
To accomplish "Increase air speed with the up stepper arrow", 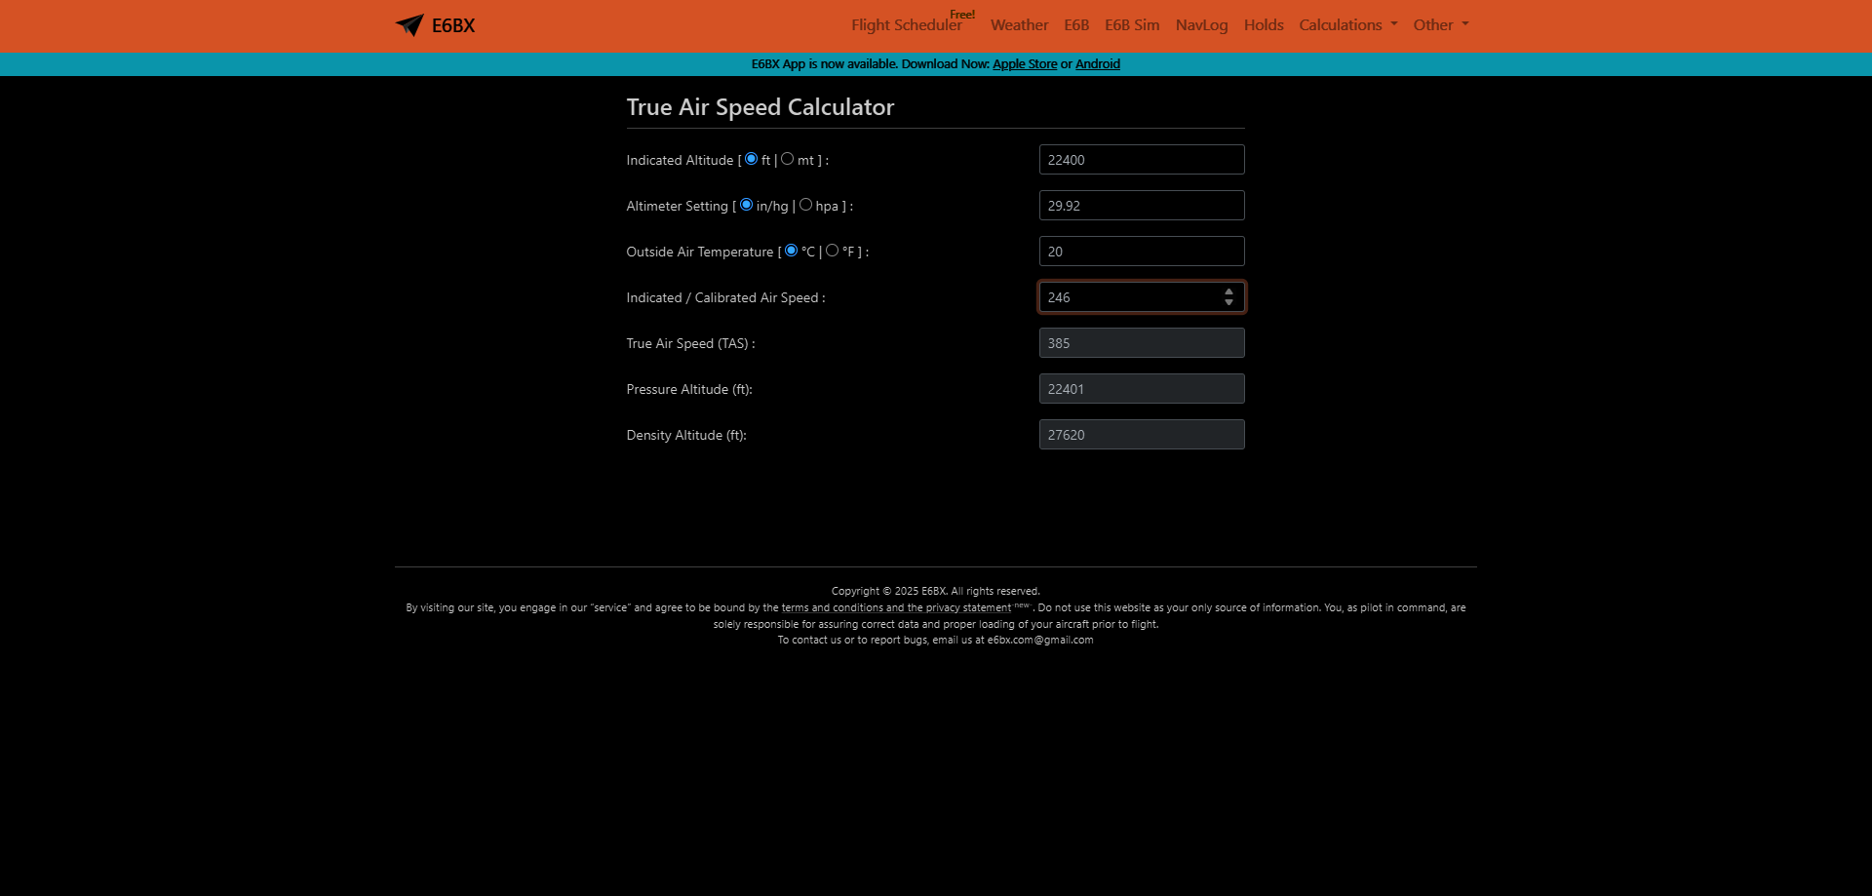I will click(1228, 292).
